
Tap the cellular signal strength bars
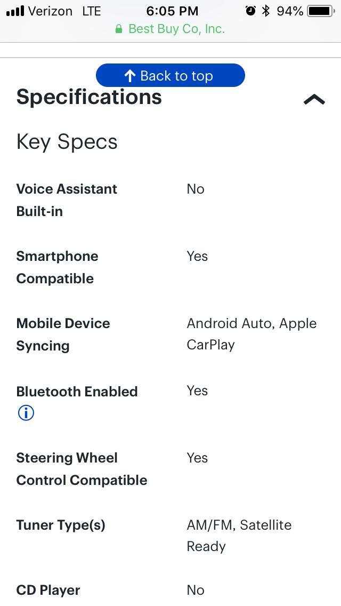pyautogui.click(x=15, y=11)
